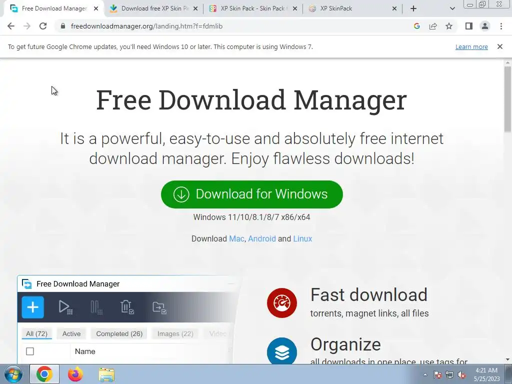
Task: Expand the tab search chevron
Action: pos(452,8)
